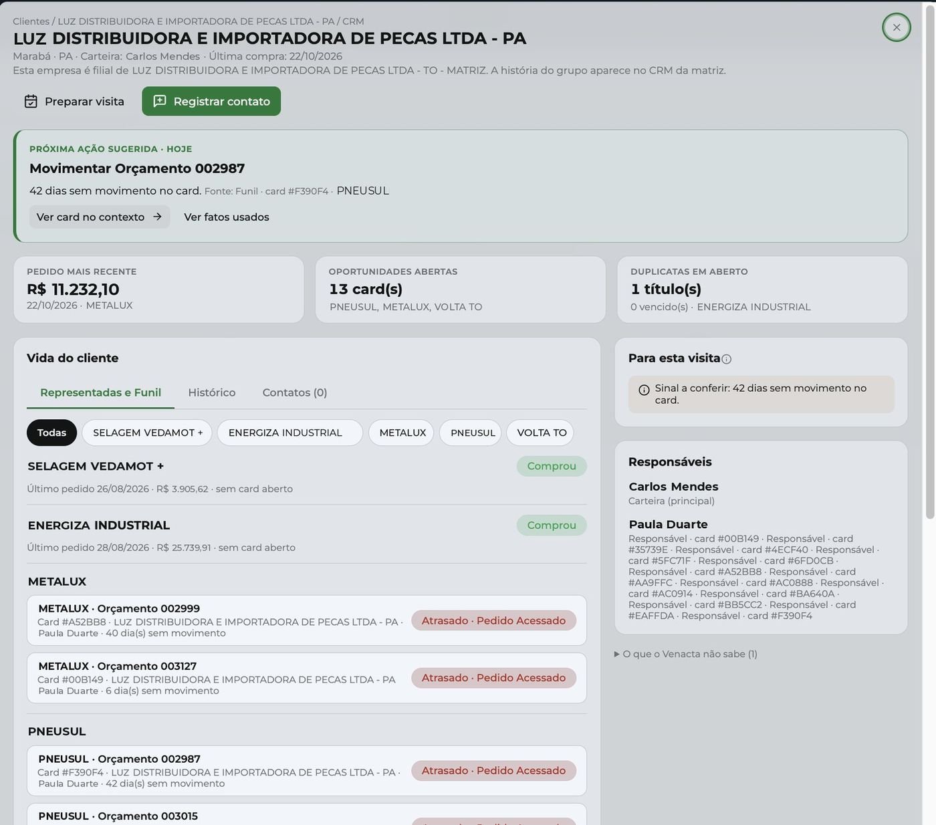Click Comprou badge for SELAGEM VEDAMOT +
936x825 pixels.
(x=552, y=466)
